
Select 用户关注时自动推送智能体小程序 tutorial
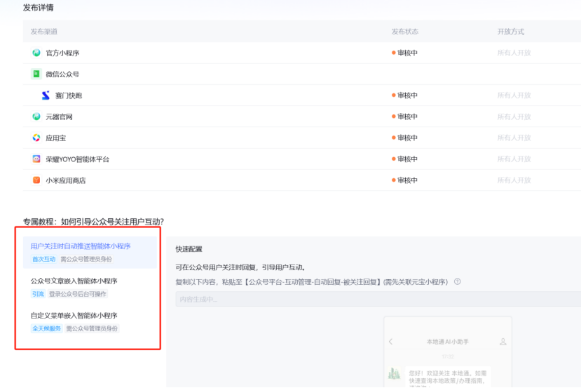[89, 253]
